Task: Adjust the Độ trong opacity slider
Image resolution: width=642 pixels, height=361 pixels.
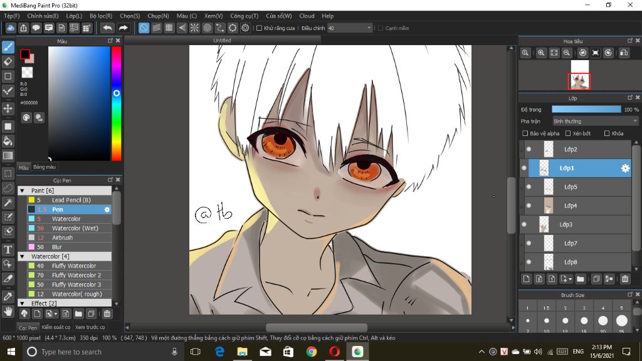Action: [586, 109]
